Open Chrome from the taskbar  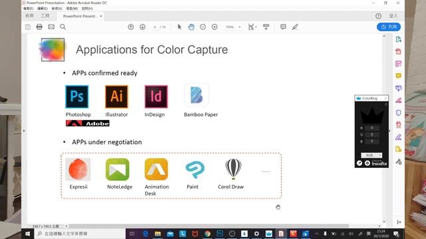(x=207, y=234)
